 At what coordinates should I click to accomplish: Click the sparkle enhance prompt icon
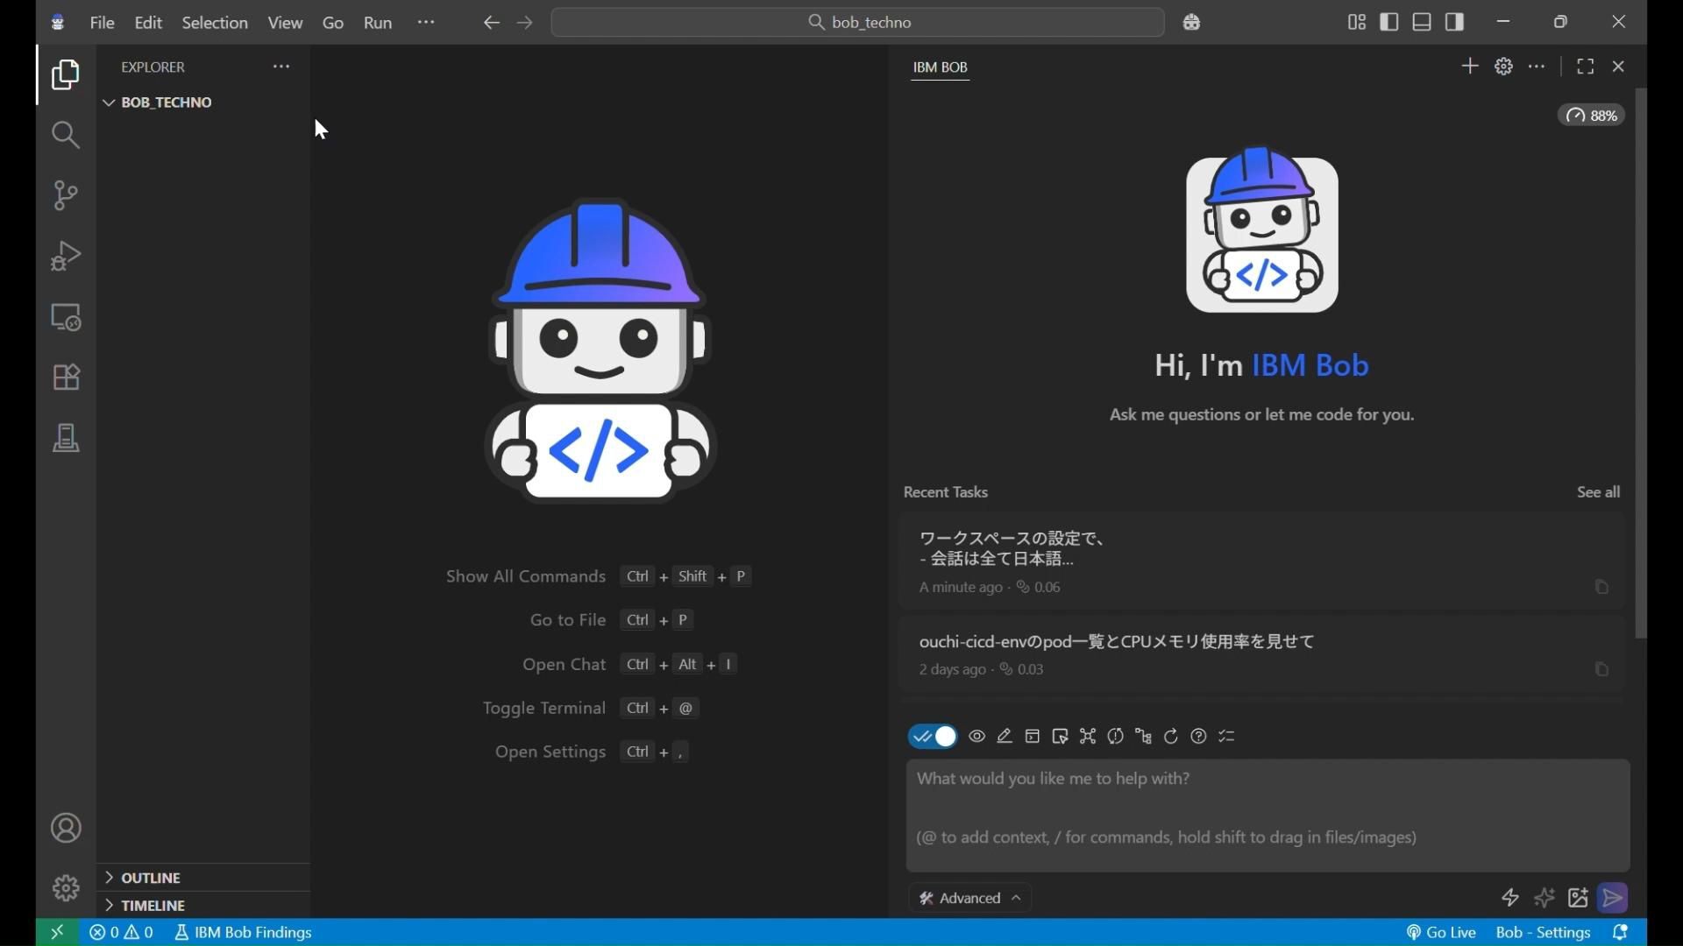(1544, 898)
